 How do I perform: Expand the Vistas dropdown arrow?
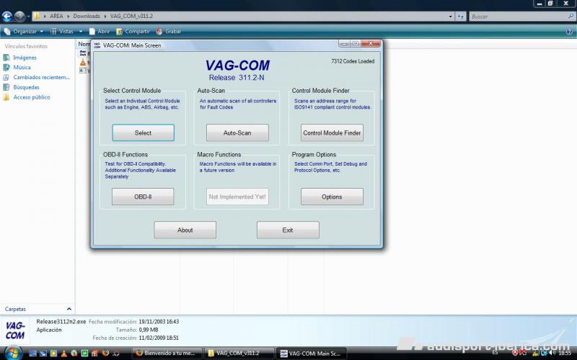click(81, 32)
